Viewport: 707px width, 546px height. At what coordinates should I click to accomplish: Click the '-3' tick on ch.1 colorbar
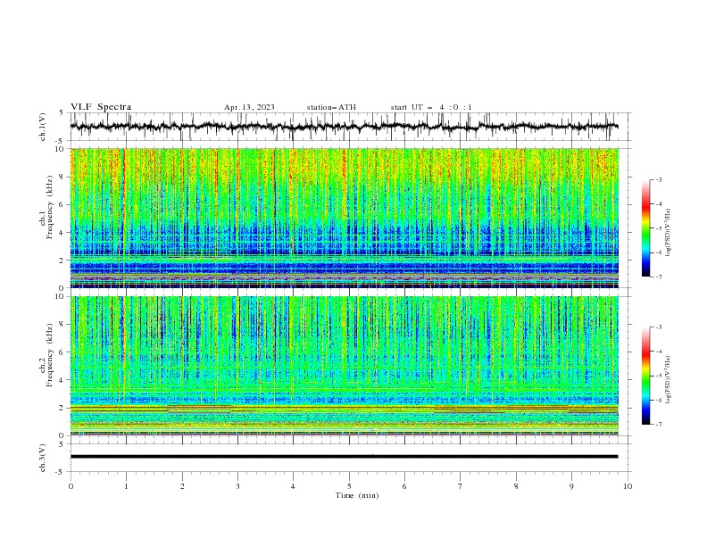click(x=658, y=180)
